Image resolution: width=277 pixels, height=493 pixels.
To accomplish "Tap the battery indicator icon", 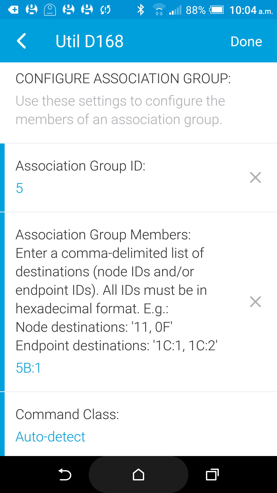I will pos(216,10).
